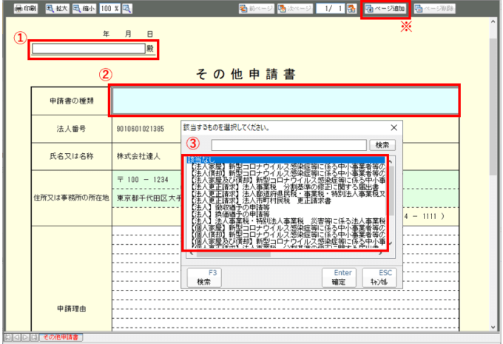Go to previous page with 前ページ

(257, 9)
